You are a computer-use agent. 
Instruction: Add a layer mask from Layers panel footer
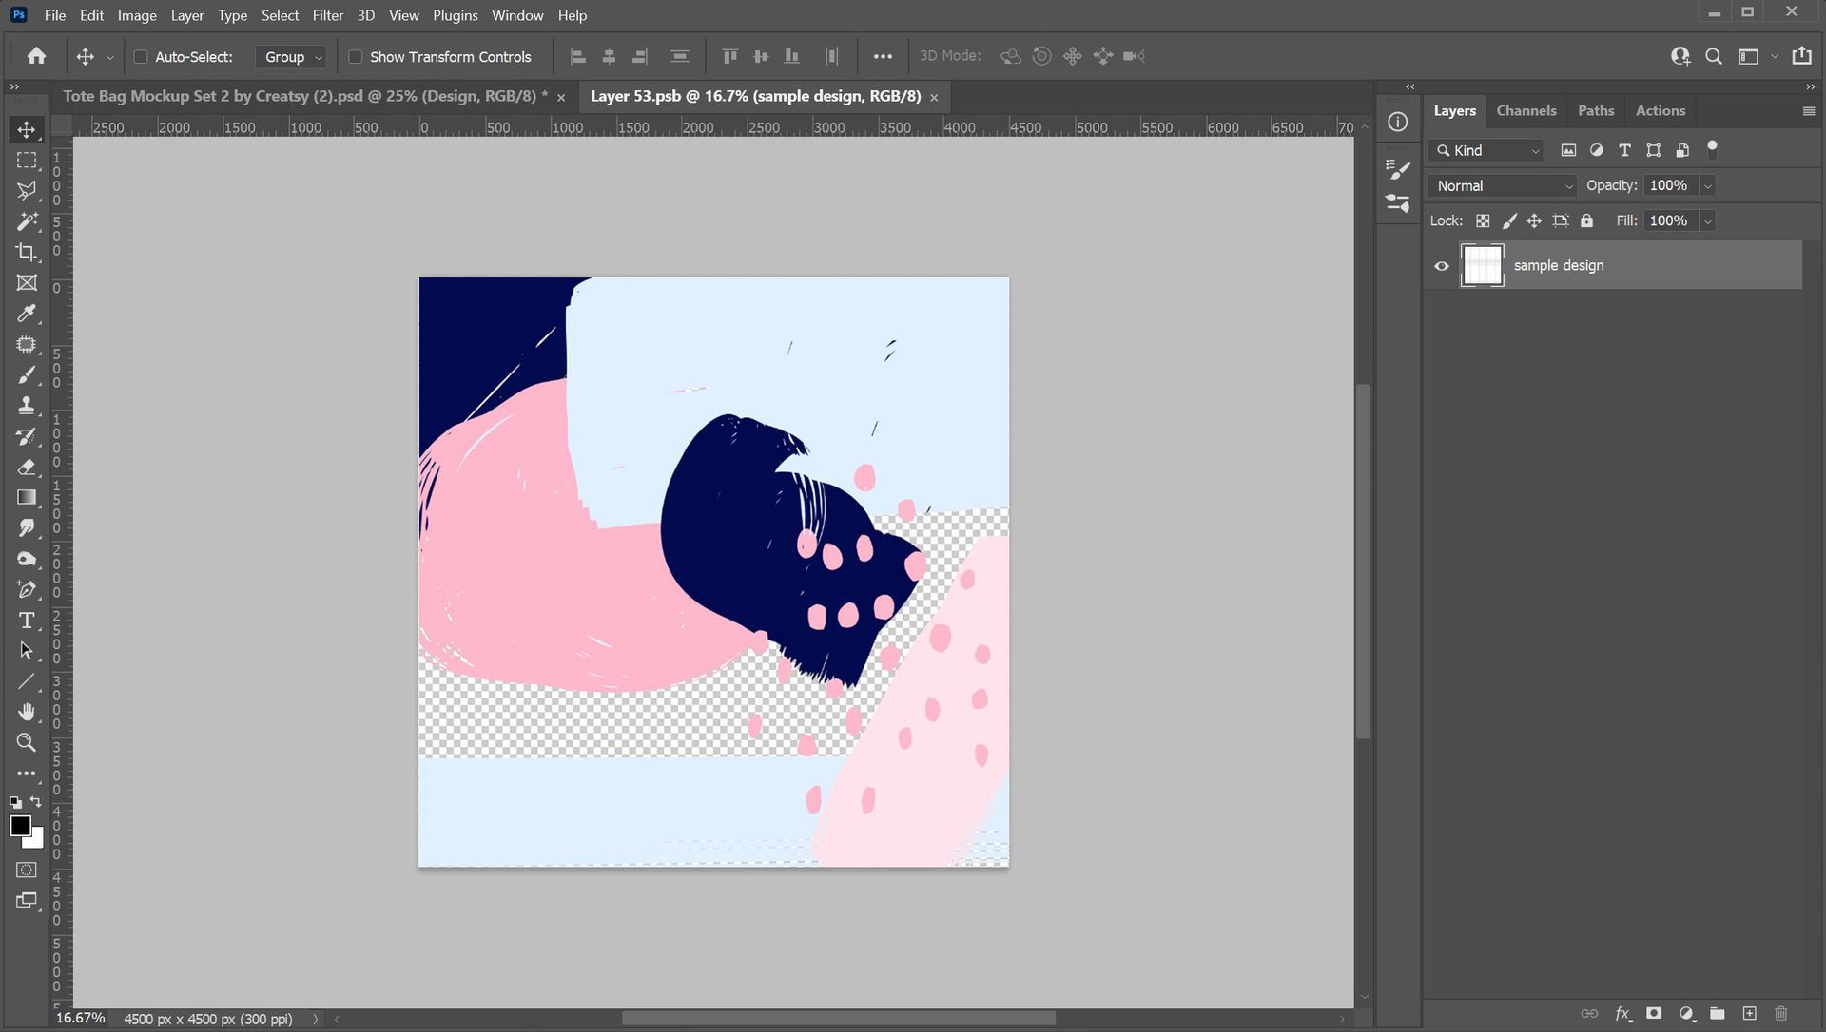coord(1654,1014)
